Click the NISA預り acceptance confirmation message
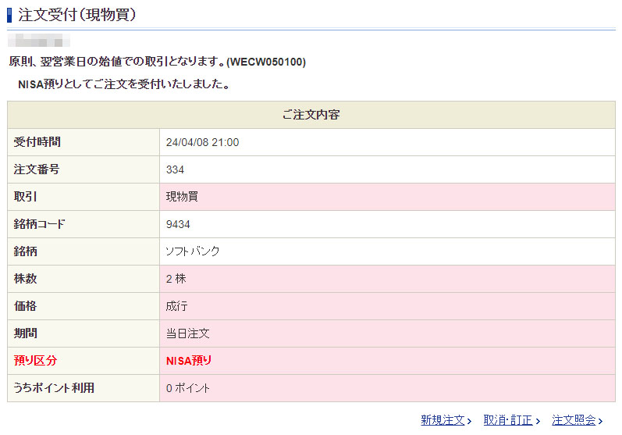Viewport: 622px width, 435px height. pos(123,84)
